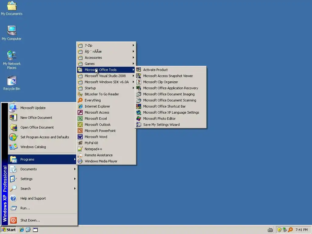Click the garbled-name folder entry
This screenshot has height=234, width=312.
coord(106,51)
